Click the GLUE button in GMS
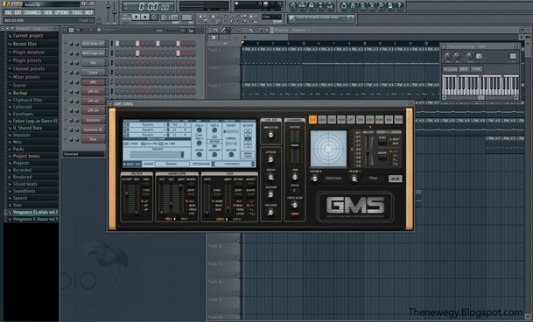The image size is (533, 322). pos(395,178)
